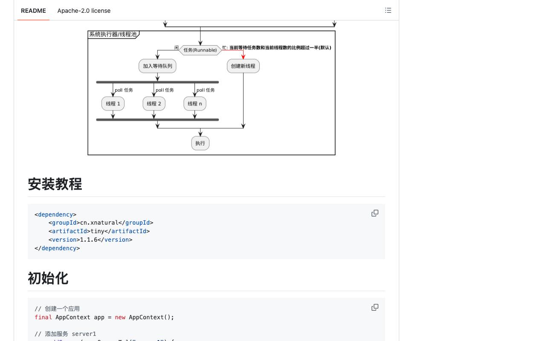Click the 初始化 heading
546x341 pixels.
48,278
